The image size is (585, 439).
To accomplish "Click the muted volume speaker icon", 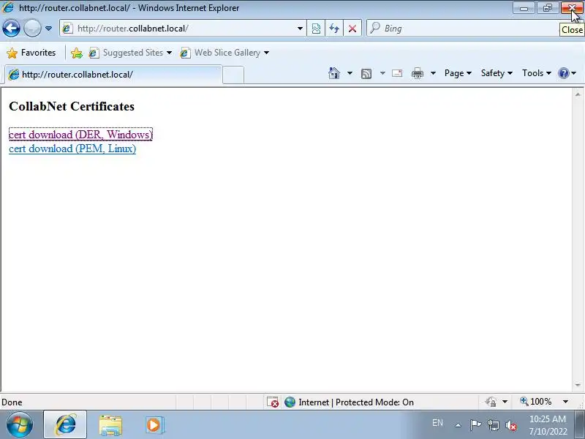I will pos(510,425).
